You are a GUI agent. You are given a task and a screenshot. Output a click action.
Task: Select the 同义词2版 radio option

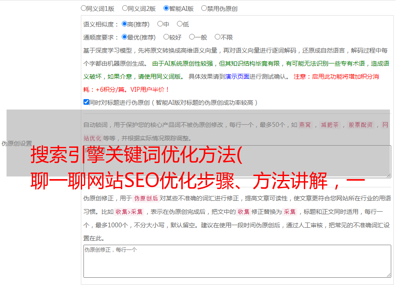[125, 8]
